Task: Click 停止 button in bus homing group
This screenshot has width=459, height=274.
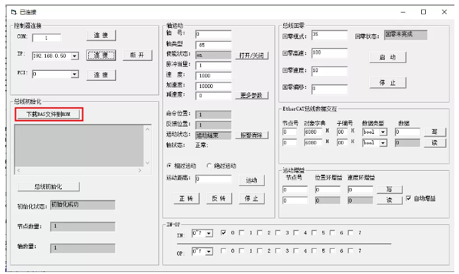Action: click(387, 83)
